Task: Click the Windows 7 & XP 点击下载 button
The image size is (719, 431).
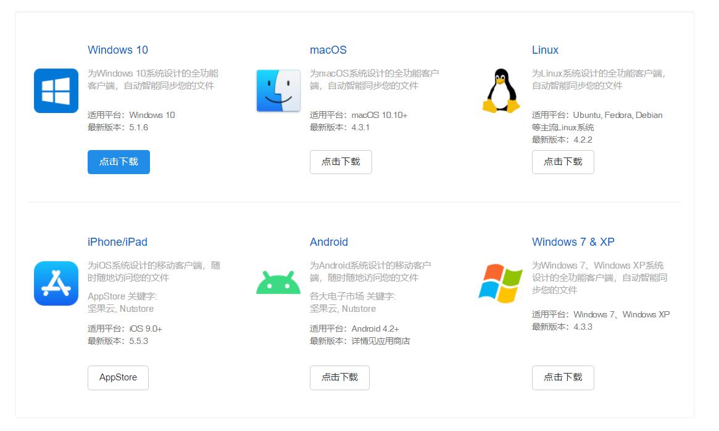Action: coord(563,378)
